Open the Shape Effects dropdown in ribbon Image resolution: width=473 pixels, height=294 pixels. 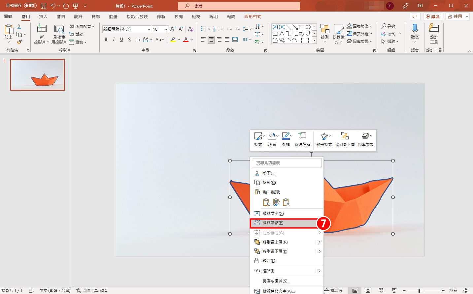tap(359, 41)
